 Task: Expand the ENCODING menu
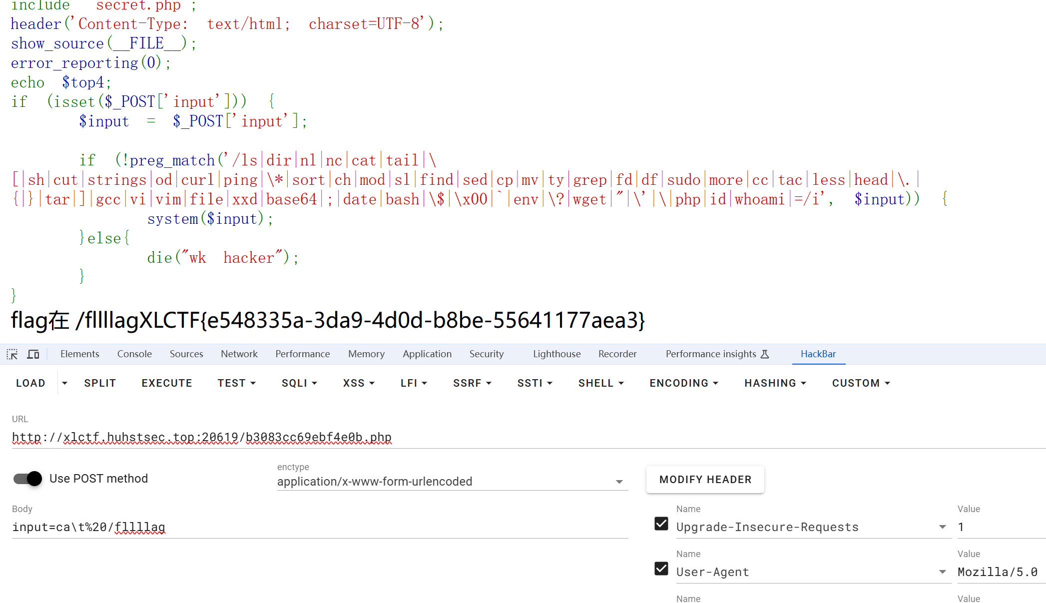[683, 383]
